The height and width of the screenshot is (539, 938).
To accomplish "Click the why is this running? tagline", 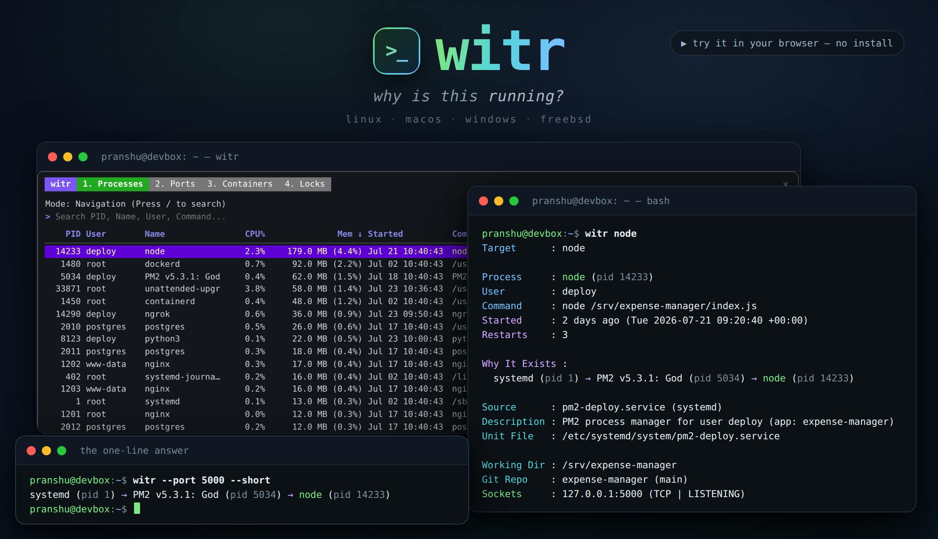I will pyautogui.click(x=468, y=96).
